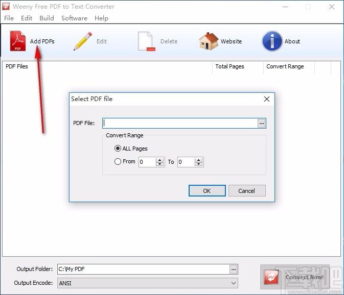Open the Website house icon
The image size is (344, 295).
point(209,41)
